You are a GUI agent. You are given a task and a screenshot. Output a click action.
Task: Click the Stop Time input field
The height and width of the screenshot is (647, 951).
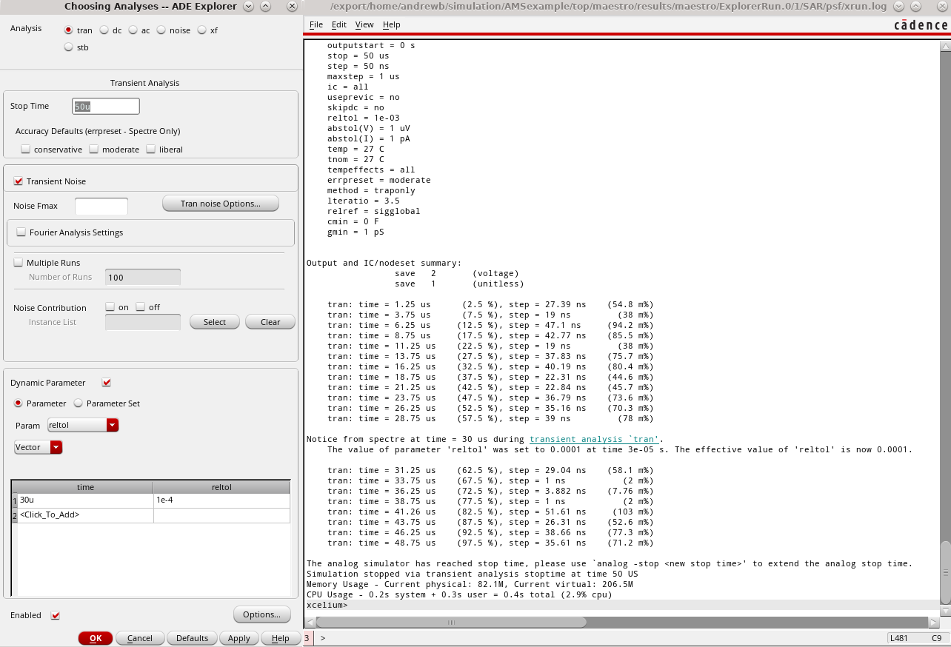coord(105,106)
